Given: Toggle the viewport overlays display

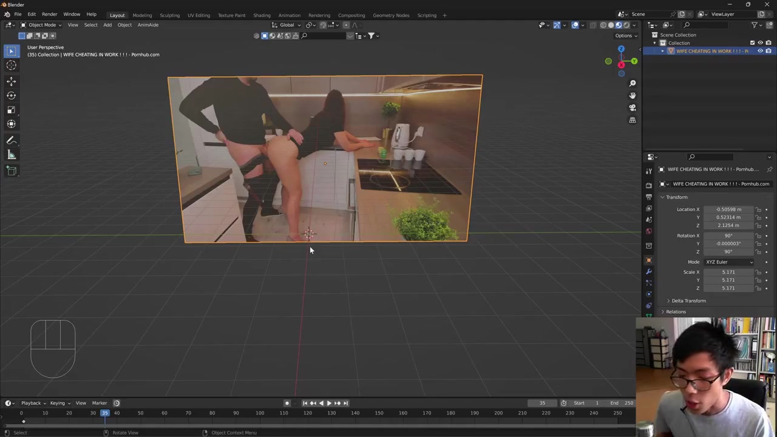Looking at the screenshot, I should 575,25.
